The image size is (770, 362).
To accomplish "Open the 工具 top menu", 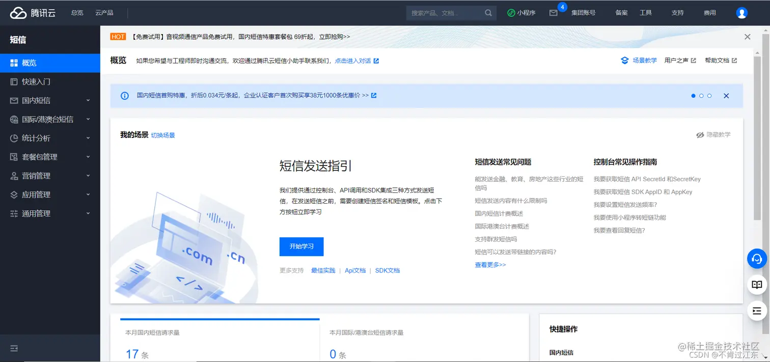I will point(646,13).
